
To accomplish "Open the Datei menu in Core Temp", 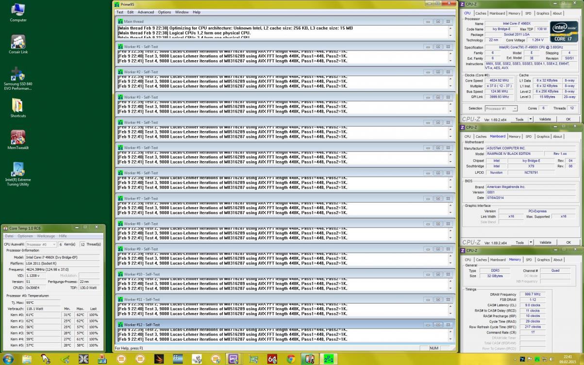I will click(9, 236).
